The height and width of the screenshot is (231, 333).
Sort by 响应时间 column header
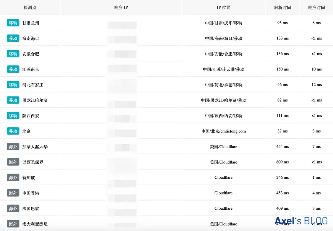point(316,7)
